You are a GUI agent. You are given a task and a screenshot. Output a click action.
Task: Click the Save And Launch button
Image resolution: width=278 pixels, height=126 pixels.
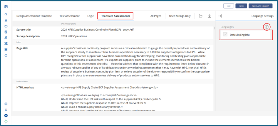260,6
